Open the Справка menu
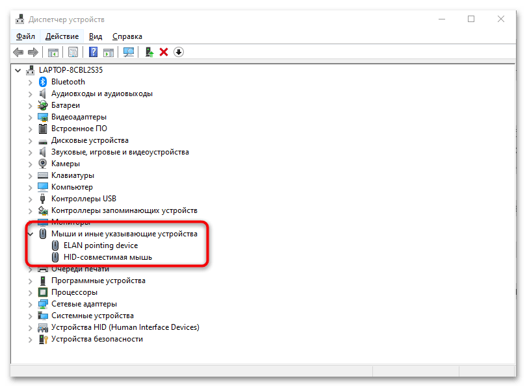 click(127, 36)
